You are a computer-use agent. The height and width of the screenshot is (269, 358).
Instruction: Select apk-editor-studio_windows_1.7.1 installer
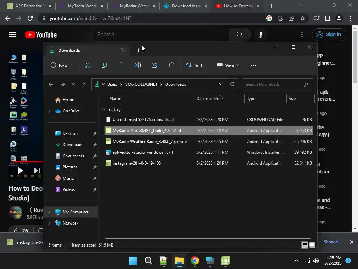pos(208,152)
